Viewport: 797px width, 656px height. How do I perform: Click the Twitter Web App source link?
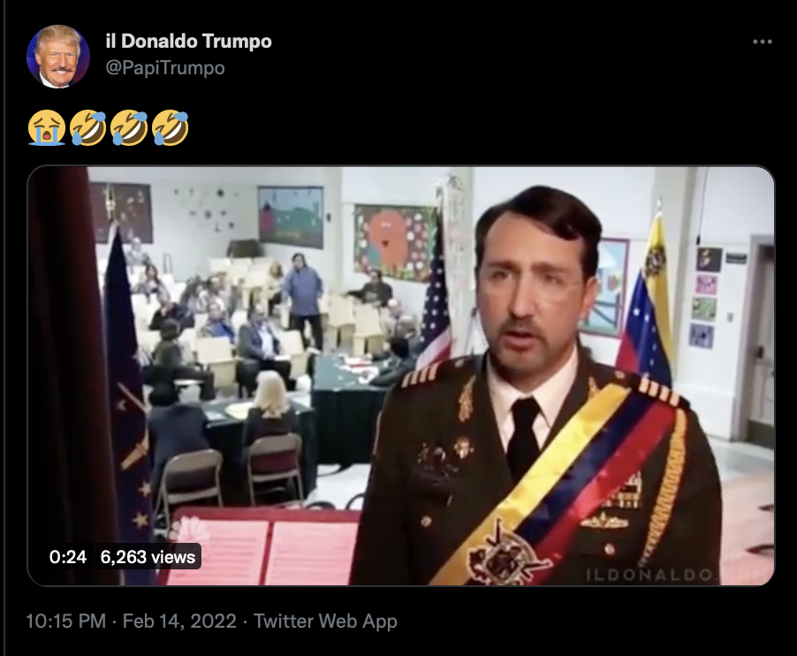(325, 621)
